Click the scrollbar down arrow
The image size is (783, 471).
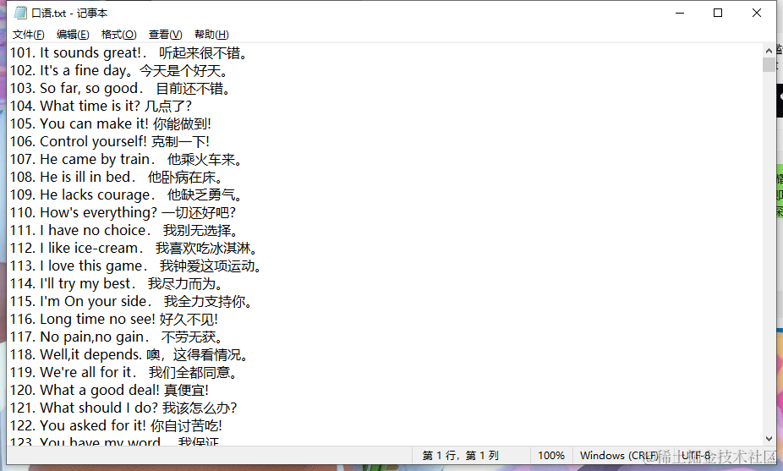tap(769, 439)
